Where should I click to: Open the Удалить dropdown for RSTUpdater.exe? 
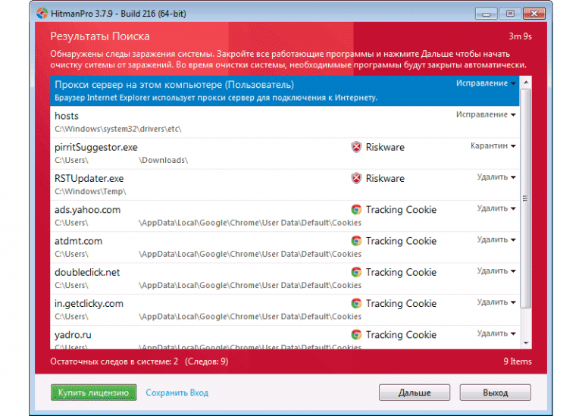click(x=496, y=177)
